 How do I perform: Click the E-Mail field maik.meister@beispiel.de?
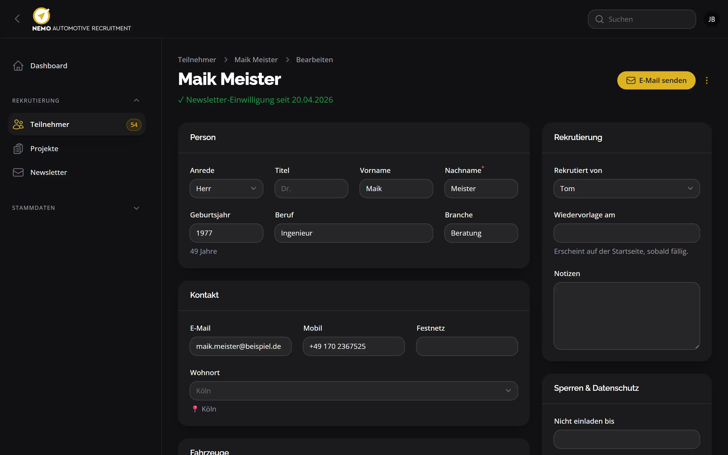(240, 346)
